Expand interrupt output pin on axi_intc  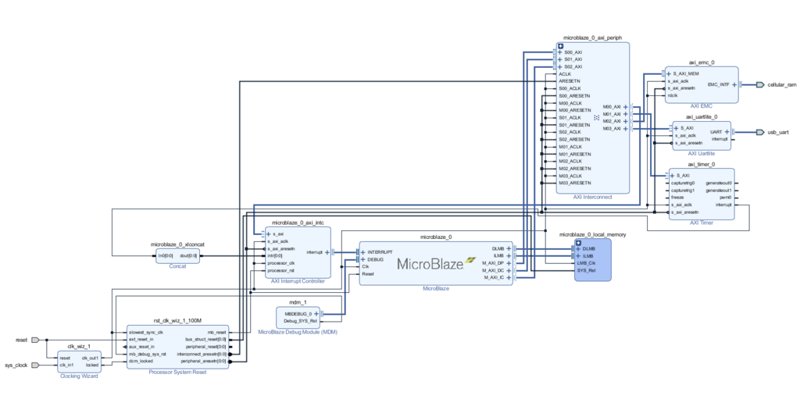[x=327, y=252]
